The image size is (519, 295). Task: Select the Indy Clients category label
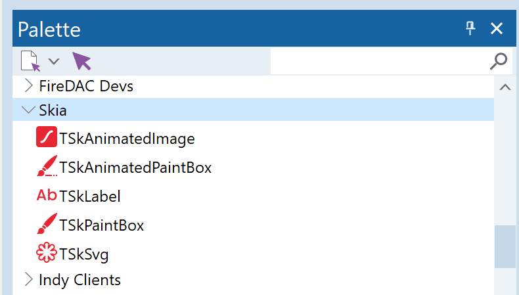coord(79,280)
